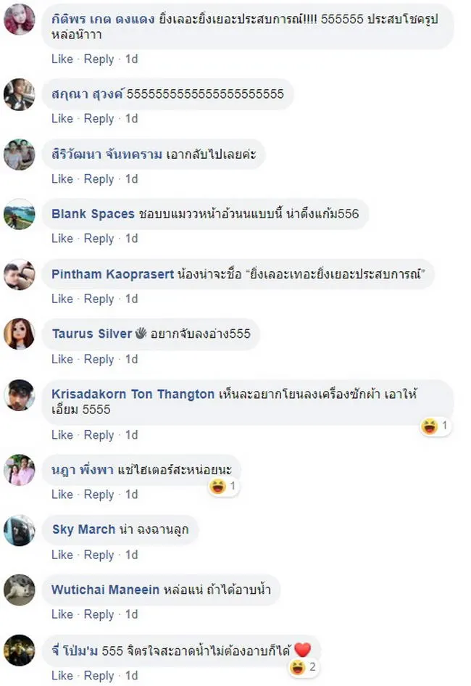Screen dimensions: 471x686
Task: Open Krisadakorn Ton Thangton's profile name
Action: (x=133, y=394)
